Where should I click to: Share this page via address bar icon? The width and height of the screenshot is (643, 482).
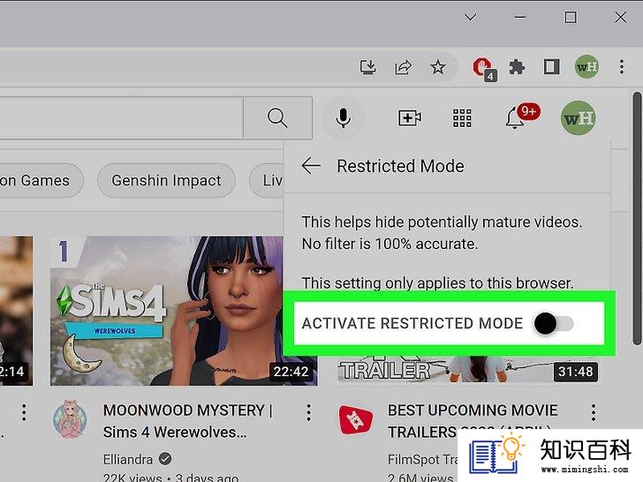tap(403, 67)
